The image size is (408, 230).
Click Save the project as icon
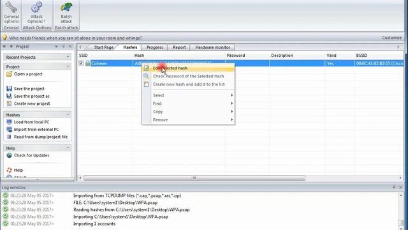[9, 96]
